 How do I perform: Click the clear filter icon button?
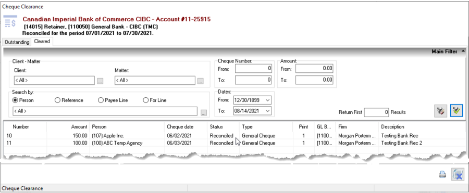tap(440, 111)
